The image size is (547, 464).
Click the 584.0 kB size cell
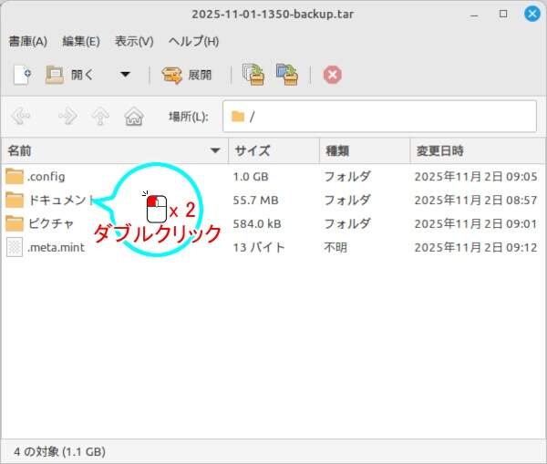(257, 223)
